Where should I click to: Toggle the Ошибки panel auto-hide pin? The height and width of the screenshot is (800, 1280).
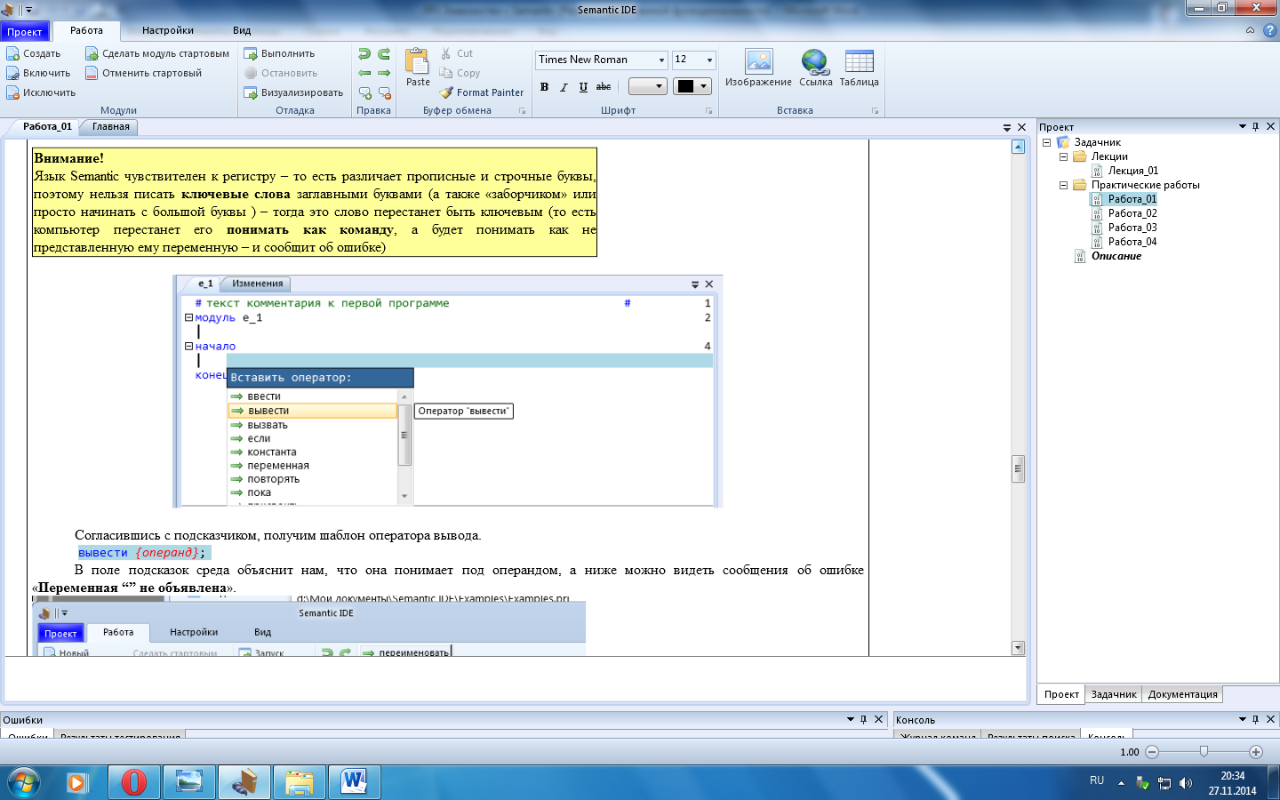(863, 719)
